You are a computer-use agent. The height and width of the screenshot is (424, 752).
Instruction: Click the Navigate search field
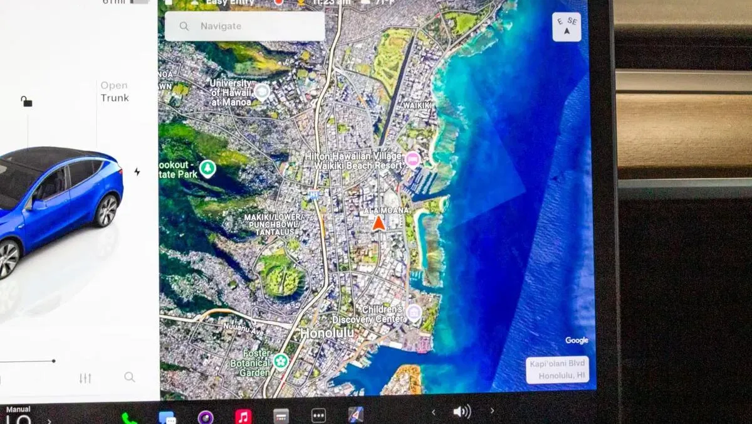(x=245, y=26)
